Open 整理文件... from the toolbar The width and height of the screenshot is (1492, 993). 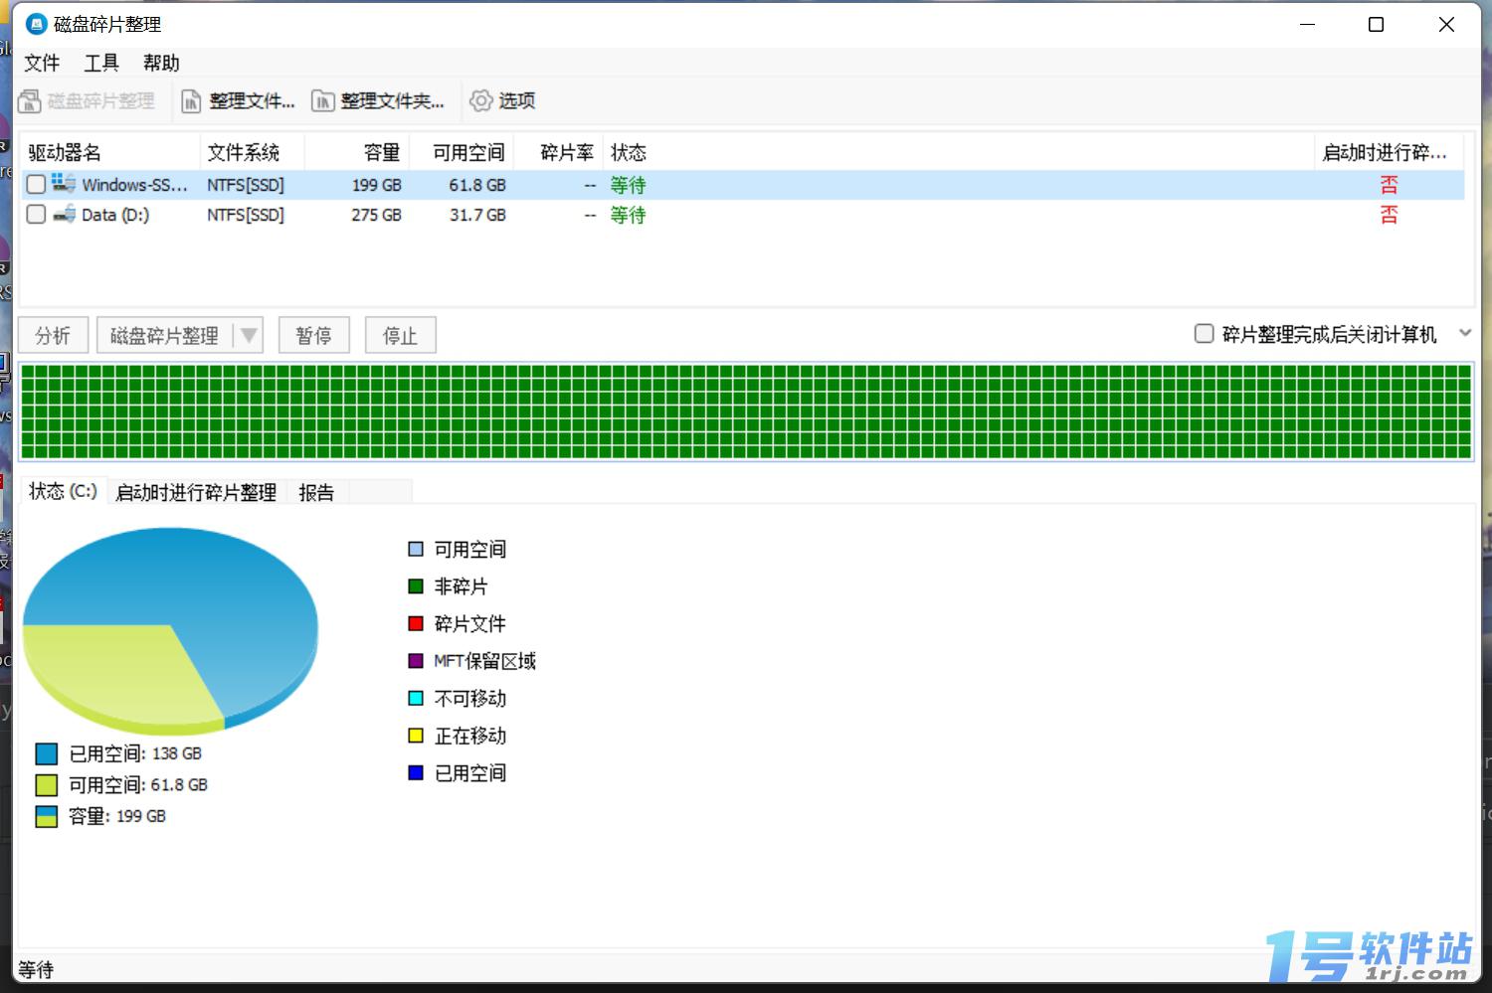click(x=238, y=101)
